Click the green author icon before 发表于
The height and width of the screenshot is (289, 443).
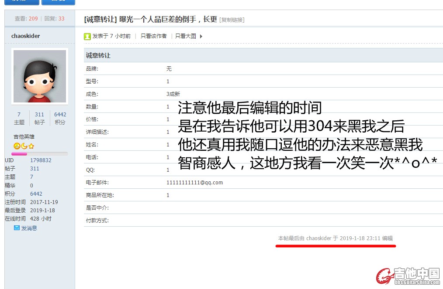pyautogui.click(x=87, y=36)
